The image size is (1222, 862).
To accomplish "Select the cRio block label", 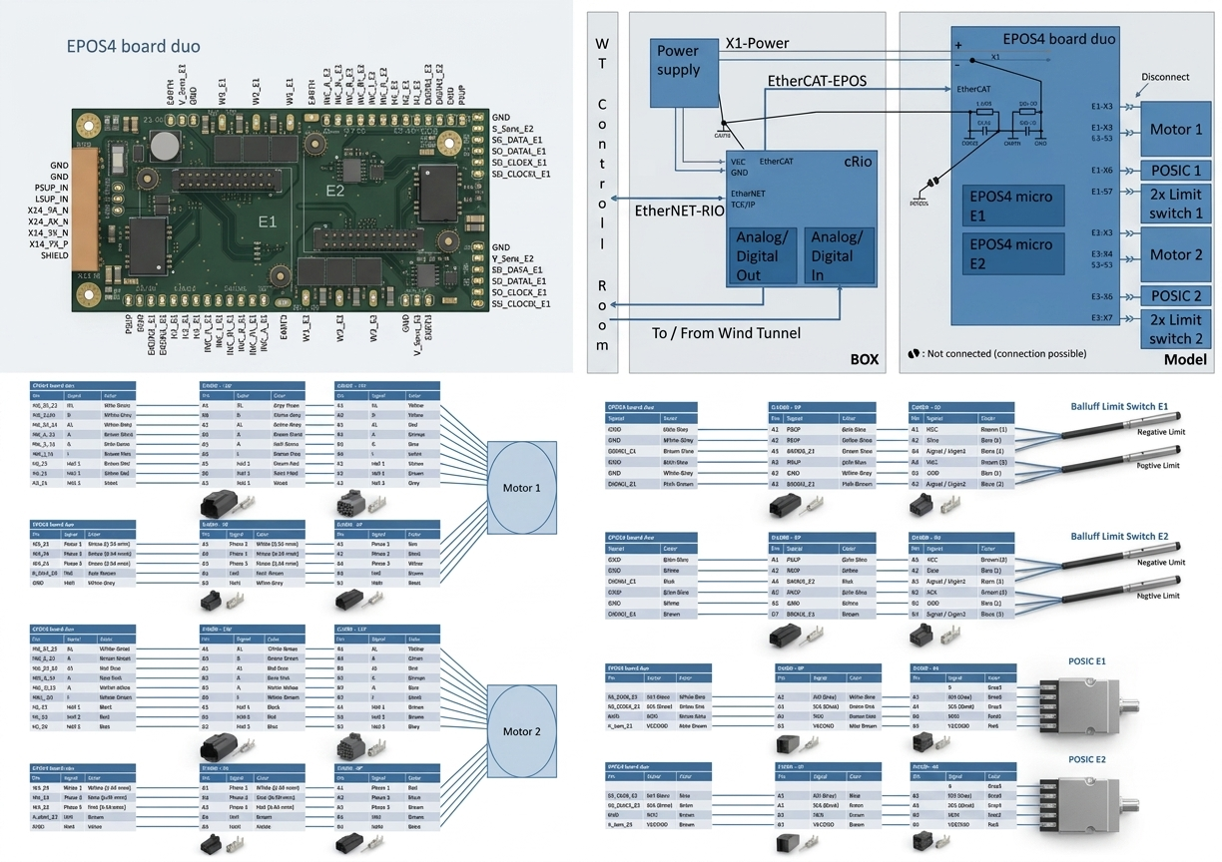I will [859, 163].
